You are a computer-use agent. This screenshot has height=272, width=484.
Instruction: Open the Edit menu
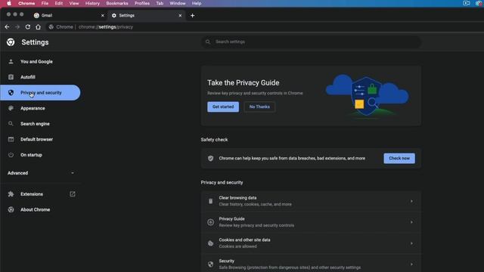[x=59, y=3]
